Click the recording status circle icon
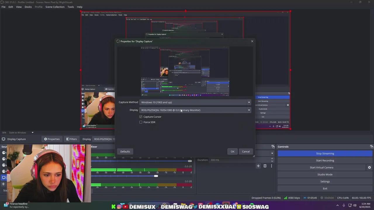This screenshot has height=210, width=374. [x=322, y=198]
